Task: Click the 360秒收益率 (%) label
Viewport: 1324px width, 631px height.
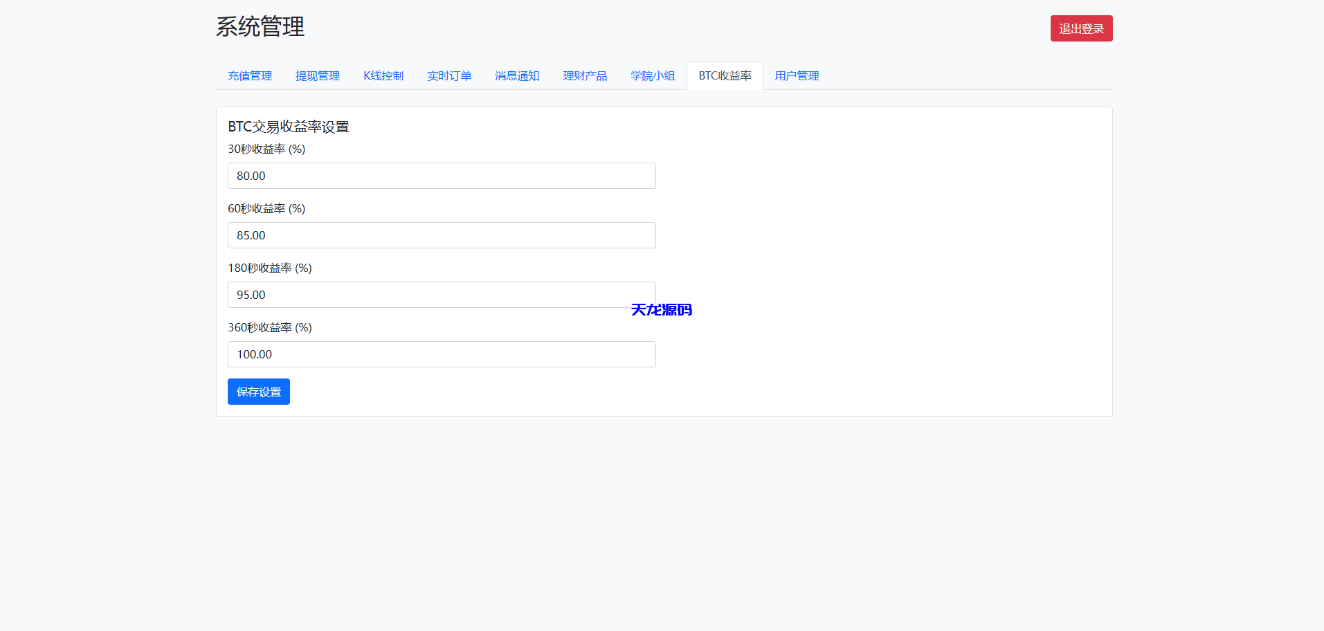Action: coord(270,328)
